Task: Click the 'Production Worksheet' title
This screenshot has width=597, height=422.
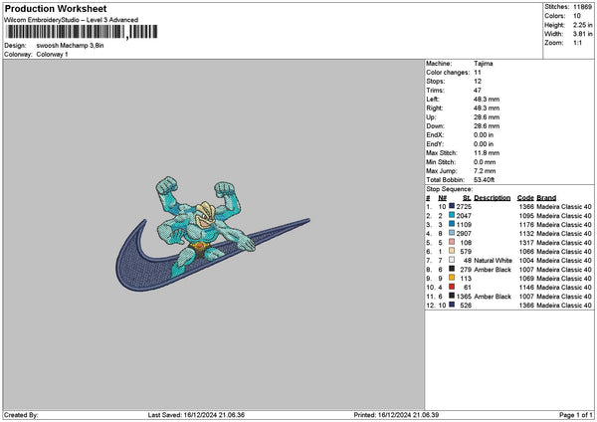Action: [x=56, y=9]
